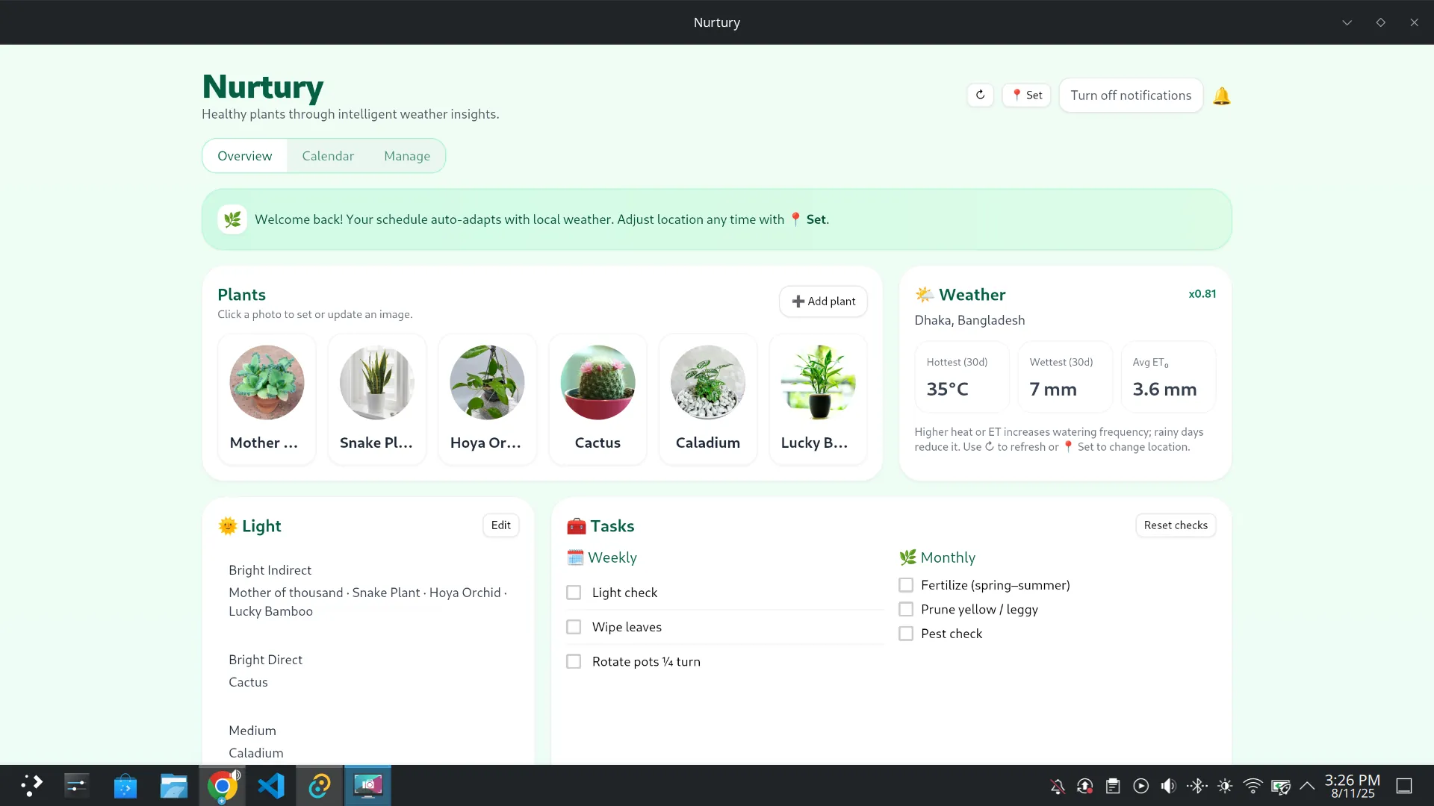Click the Snake Plant photo
This screenshot has width=1434, height=806.
(376, 382)
